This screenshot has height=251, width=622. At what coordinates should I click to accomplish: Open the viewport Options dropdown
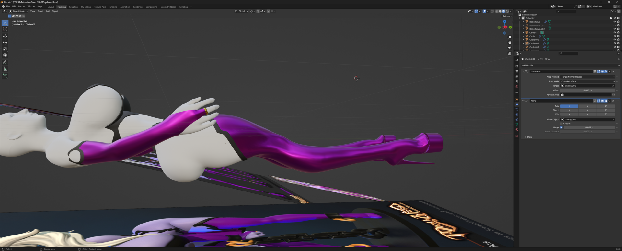(x=507, y=16)
